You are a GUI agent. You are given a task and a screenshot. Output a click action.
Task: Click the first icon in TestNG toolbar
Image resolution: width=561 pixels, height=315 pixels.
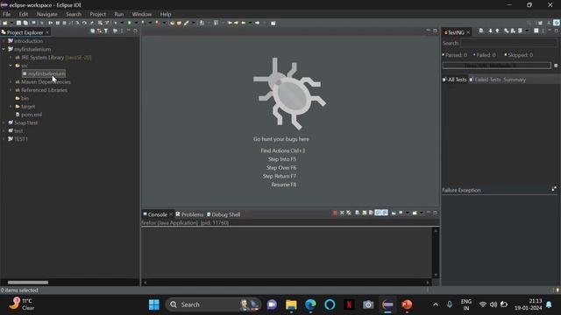481,31
